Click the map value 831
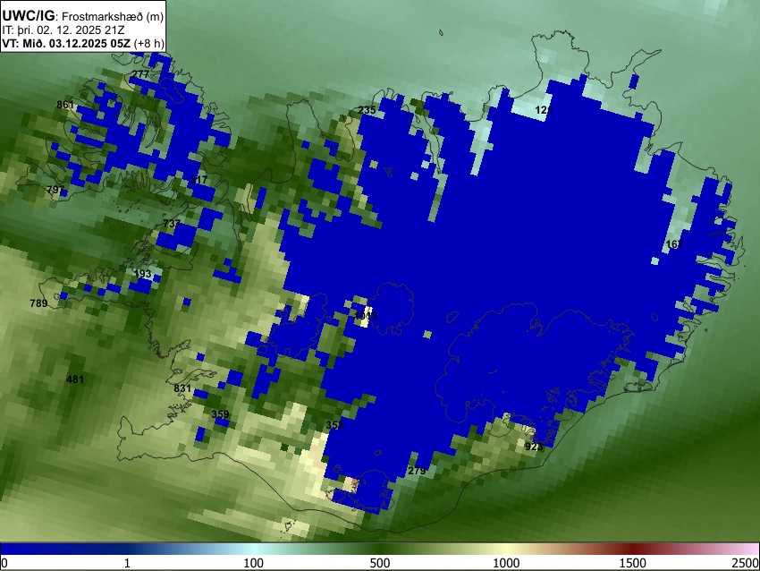 pos(182,388)
